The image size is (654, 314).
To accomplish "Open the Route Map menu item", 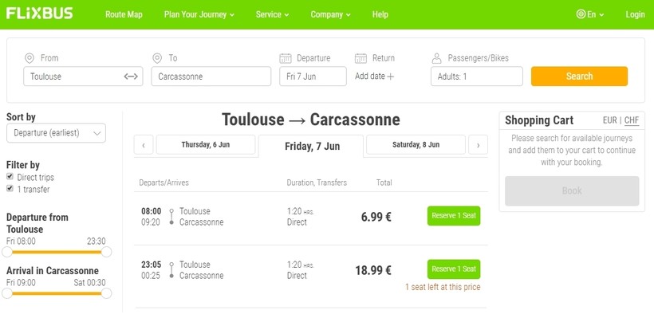I will 124,14.
